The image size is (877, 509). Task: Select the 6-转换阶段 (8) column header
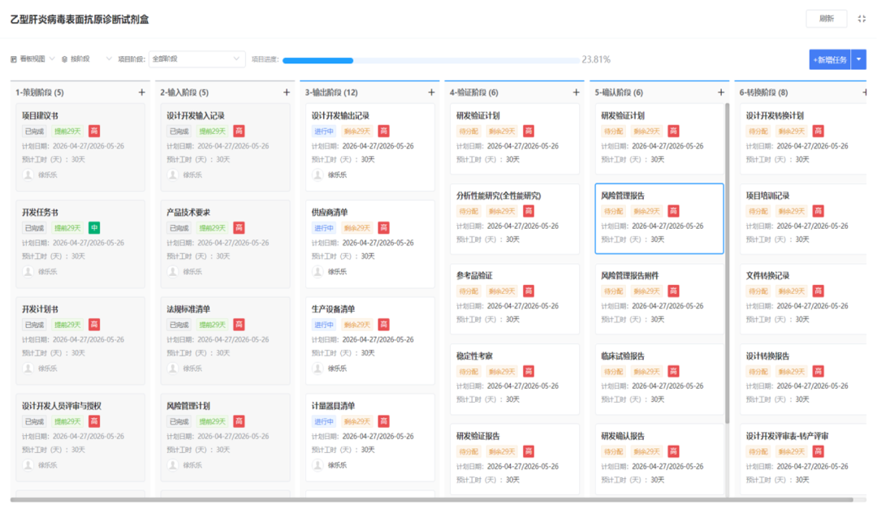coord(764,93)
